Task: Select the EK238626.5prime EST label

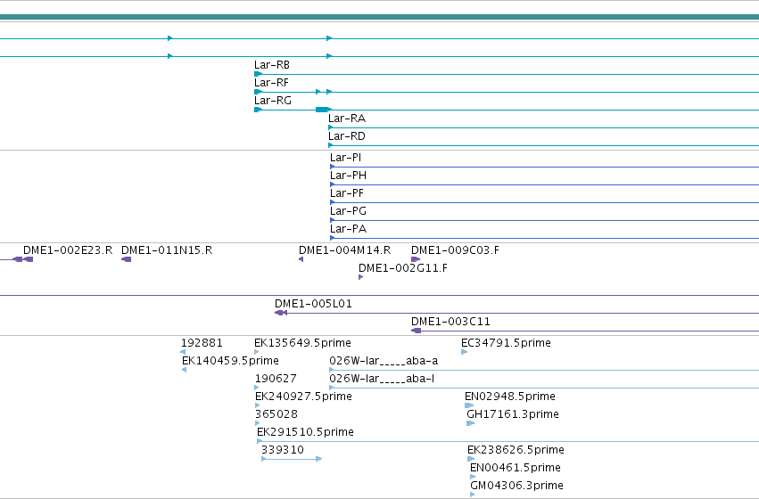Action: 516,450
